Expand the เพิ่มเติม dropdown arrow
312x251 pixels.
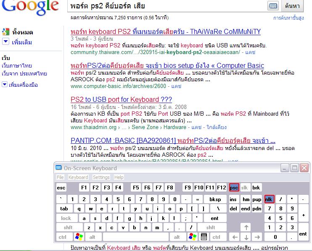5,41
